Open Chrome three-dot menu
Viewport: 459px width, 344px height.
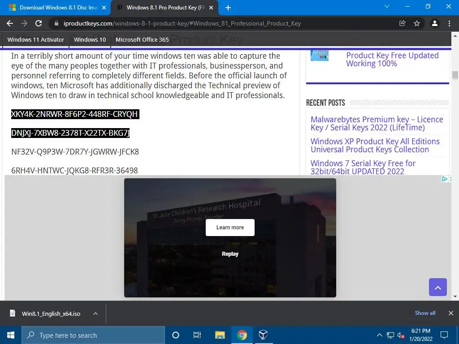(449, 23)
